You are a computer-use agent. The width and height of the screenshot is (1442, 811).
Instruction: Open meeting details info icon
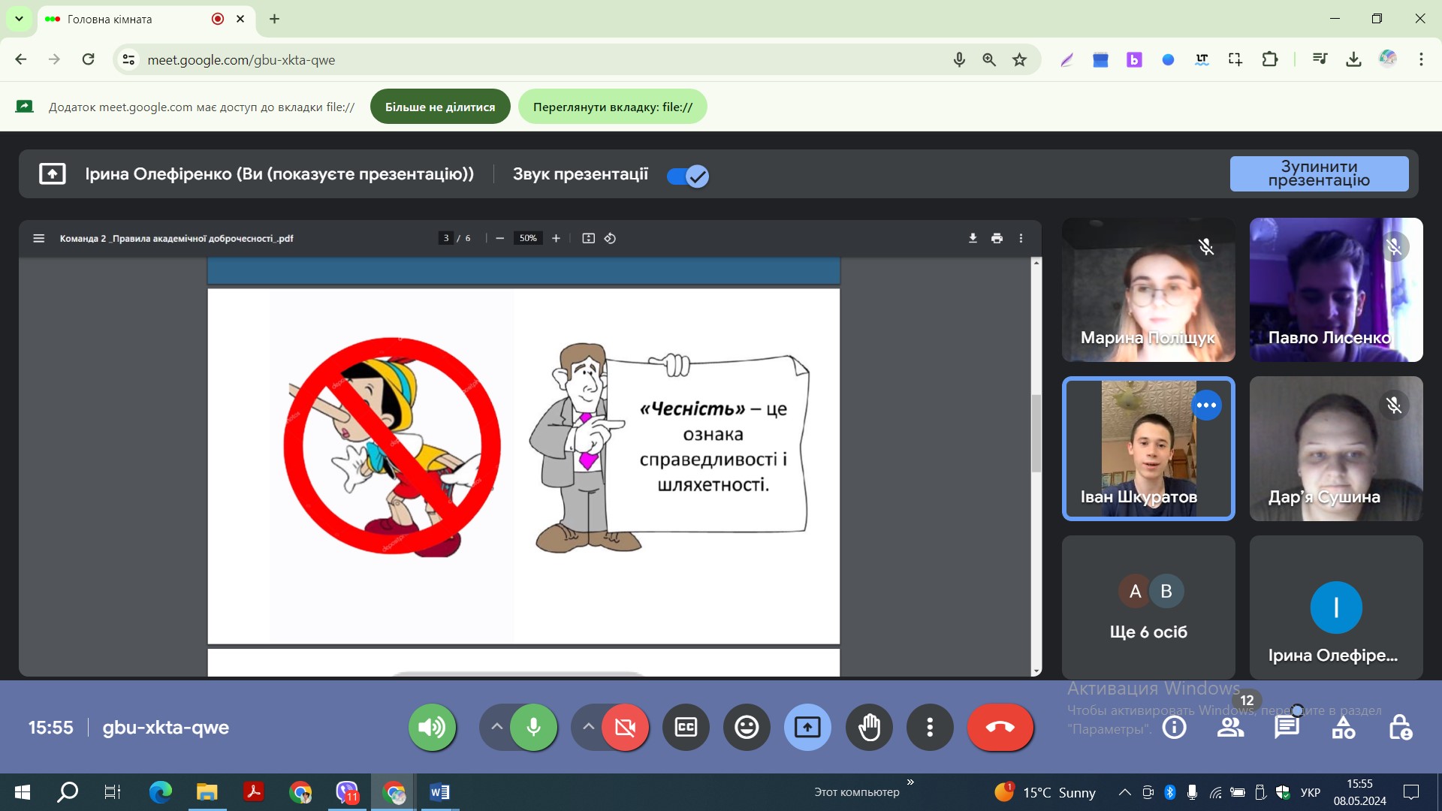tap(1175, 727)
